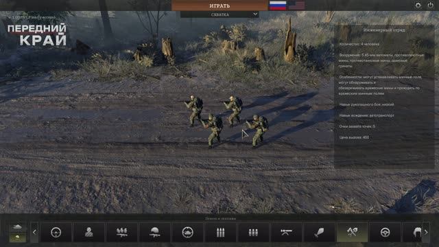Open the СХВАТКА game mode dropdown
Screen dimensions: 439x247
(x=219, y=14)
